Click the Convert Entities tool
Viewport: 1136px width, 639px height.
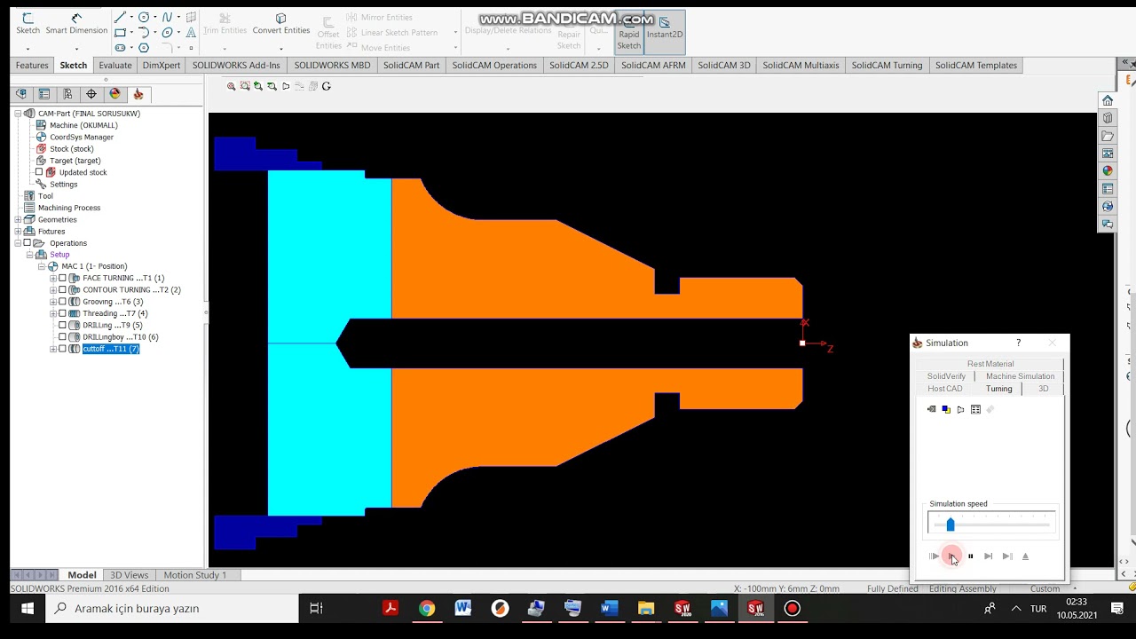pos(281,24)
